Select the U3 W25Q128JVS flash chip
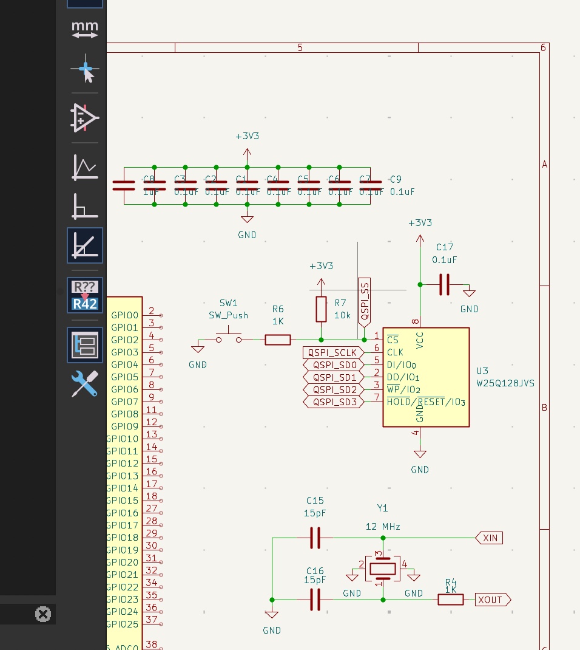This screenshot has width=580, height=650. [x=425, y=377]
